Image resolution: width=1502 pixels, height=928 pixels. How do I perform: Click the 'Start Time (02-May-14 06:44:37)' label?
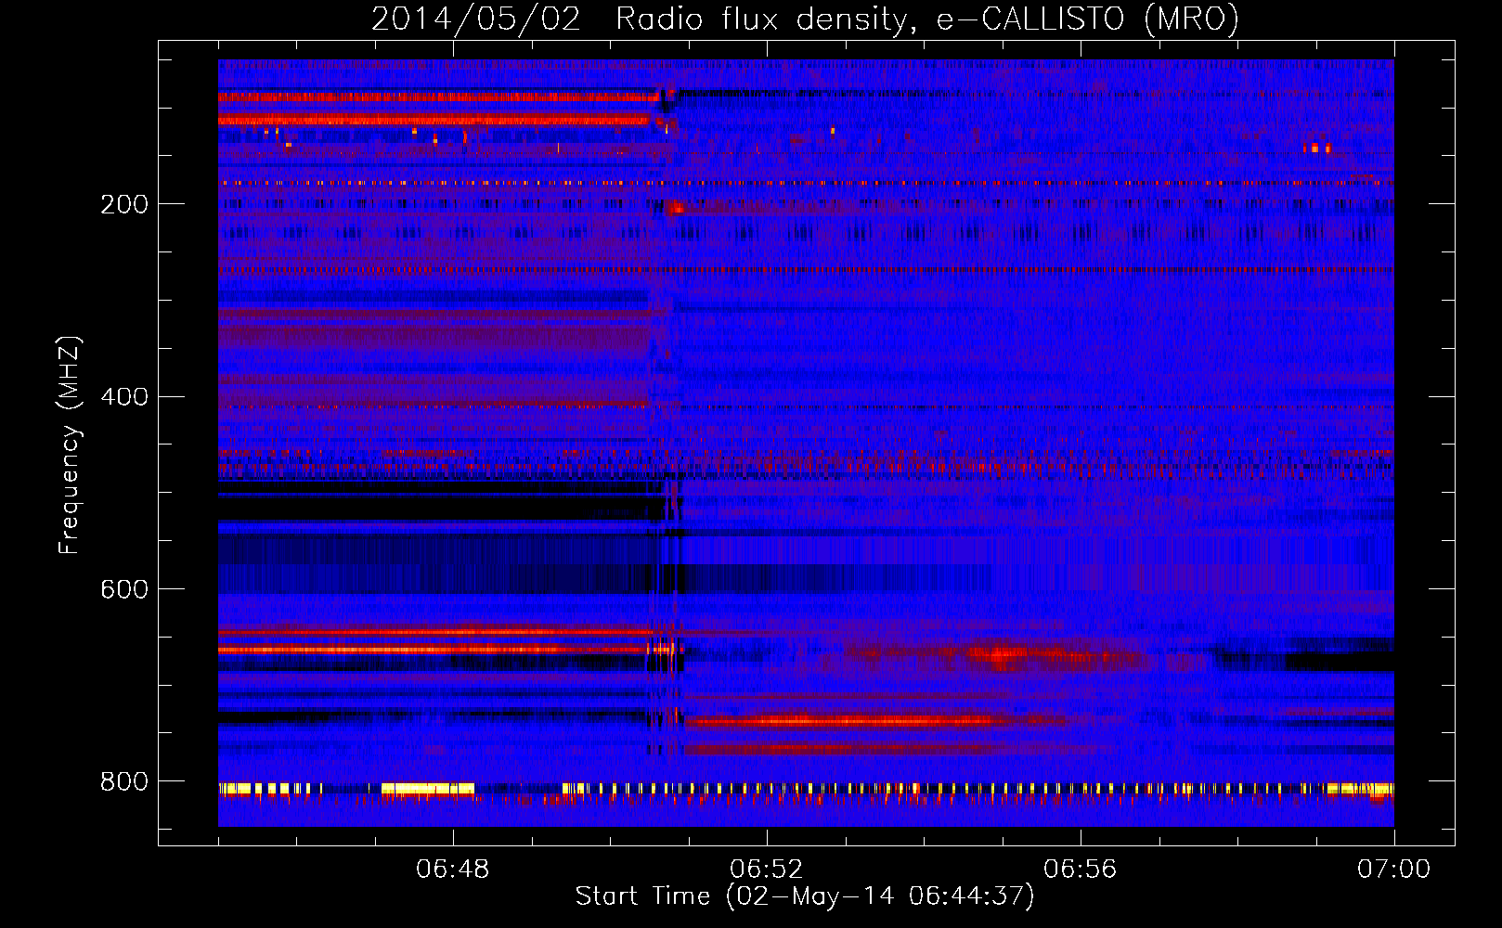tap(805, 896)
